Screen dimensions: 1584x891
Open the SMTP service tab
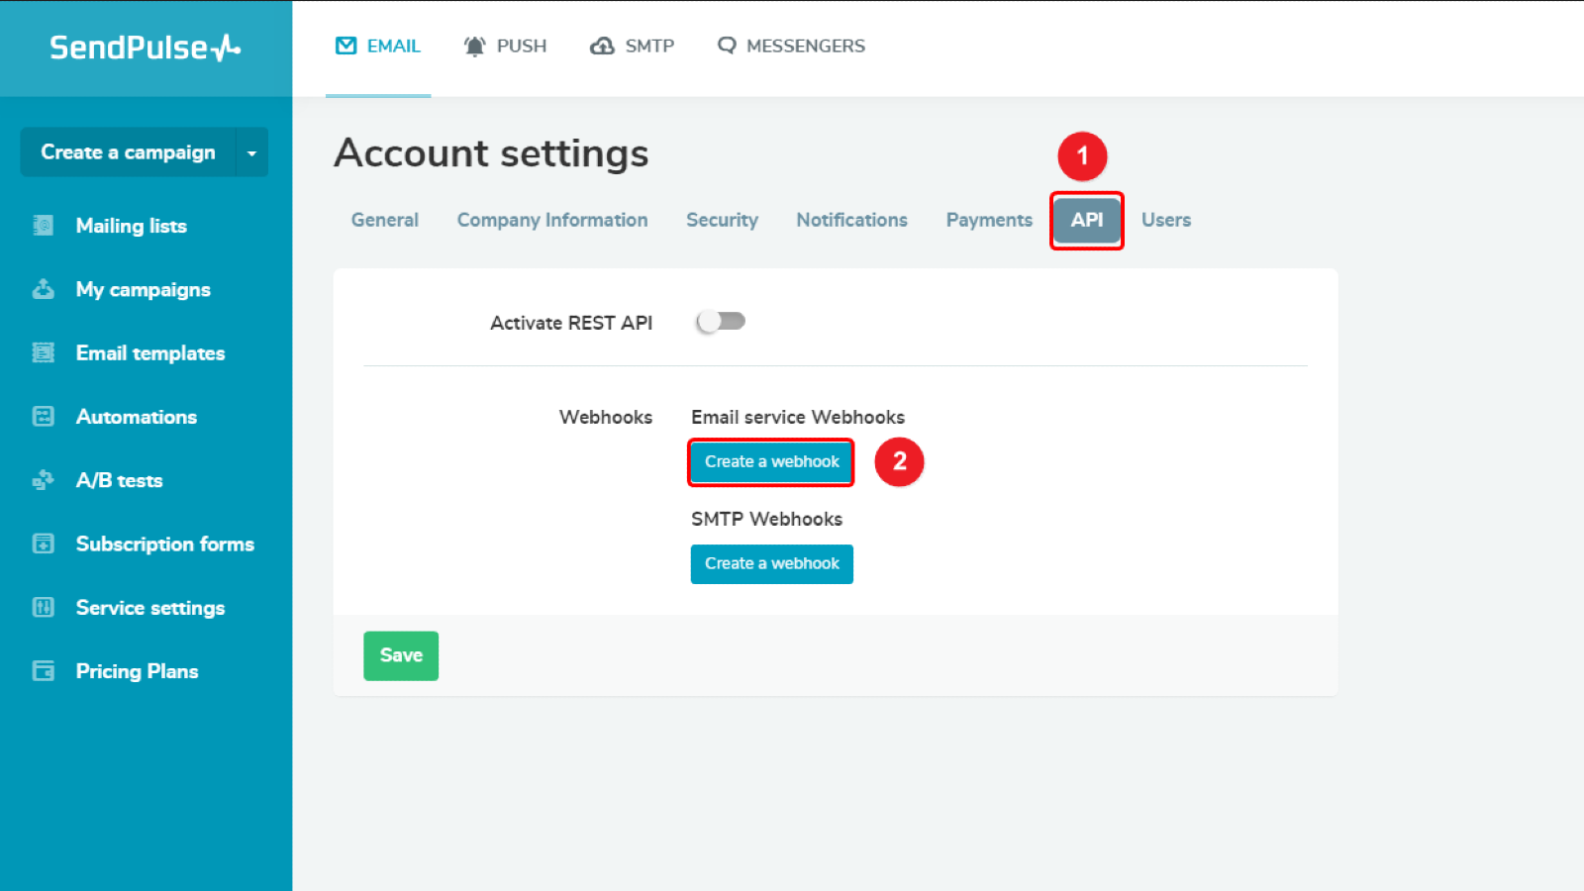tap(632, 47)
